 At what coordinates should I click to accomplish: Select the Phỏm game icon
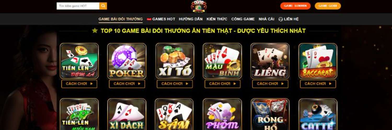pyautogui.click(x=222, y=114)
